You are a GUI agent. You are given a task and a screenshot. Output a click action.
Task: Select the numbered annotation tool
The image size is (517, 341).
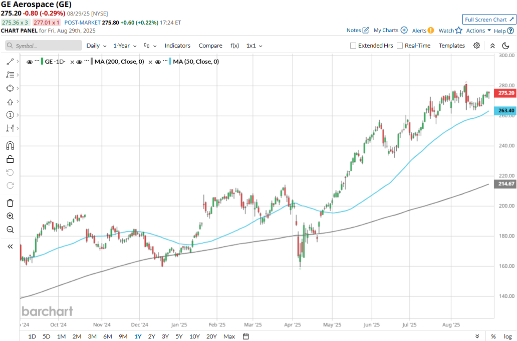[x=10, y=115]
